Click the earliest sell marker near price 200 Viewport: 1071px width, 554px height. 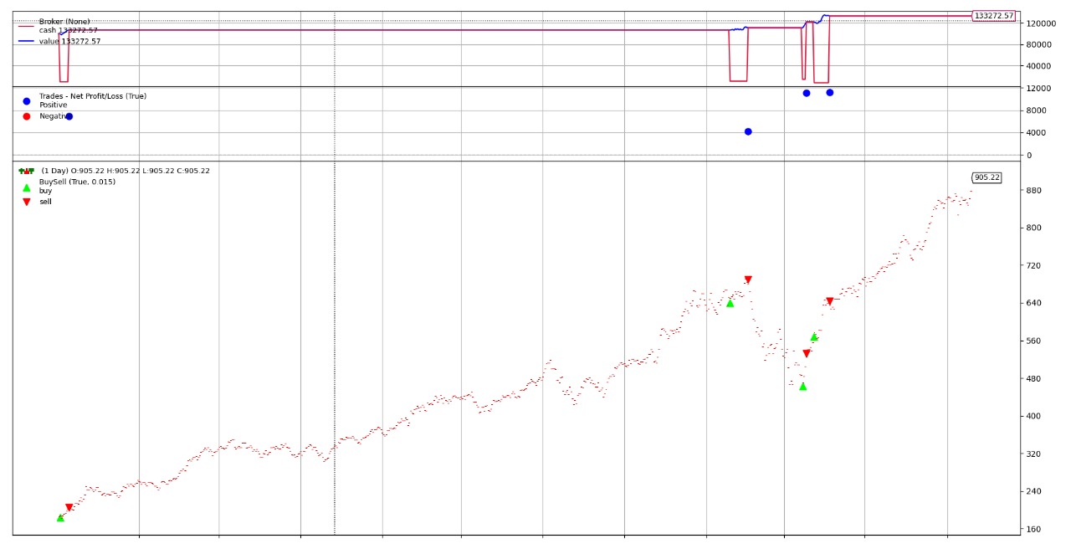(x=69, y=507)
